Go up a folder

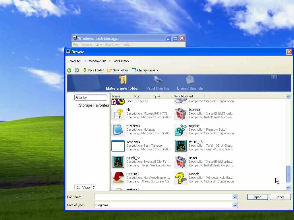coord(93,70)
